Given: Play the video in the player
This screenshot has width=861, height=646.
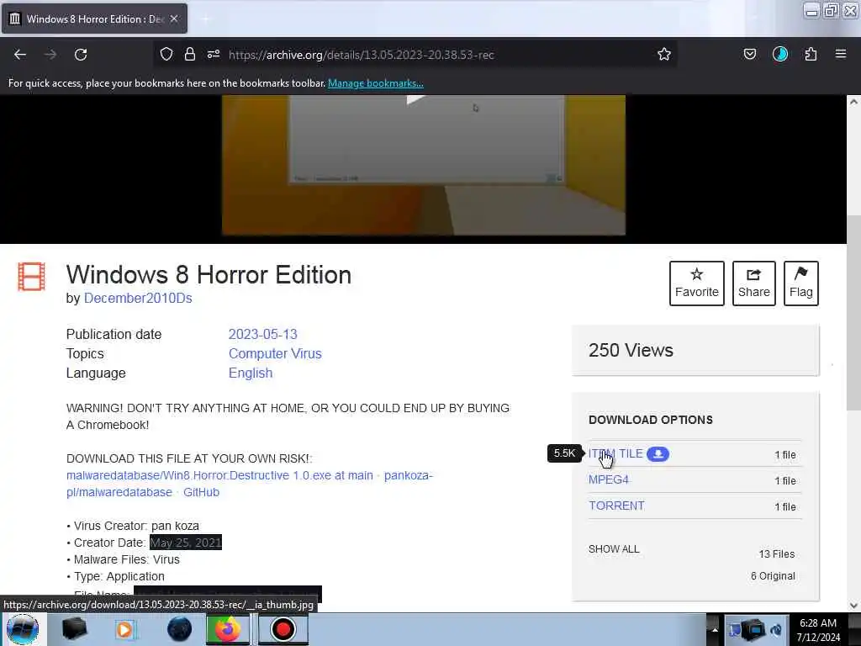Looking at the screenshot, I should tap(415, 99).
